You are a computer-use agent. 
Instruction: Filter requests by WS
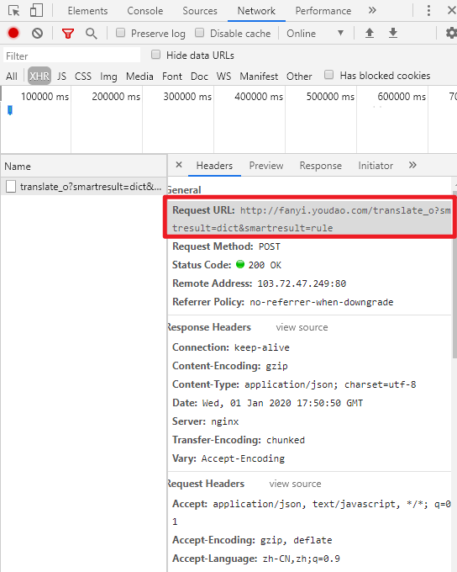[x=223, y=77]
